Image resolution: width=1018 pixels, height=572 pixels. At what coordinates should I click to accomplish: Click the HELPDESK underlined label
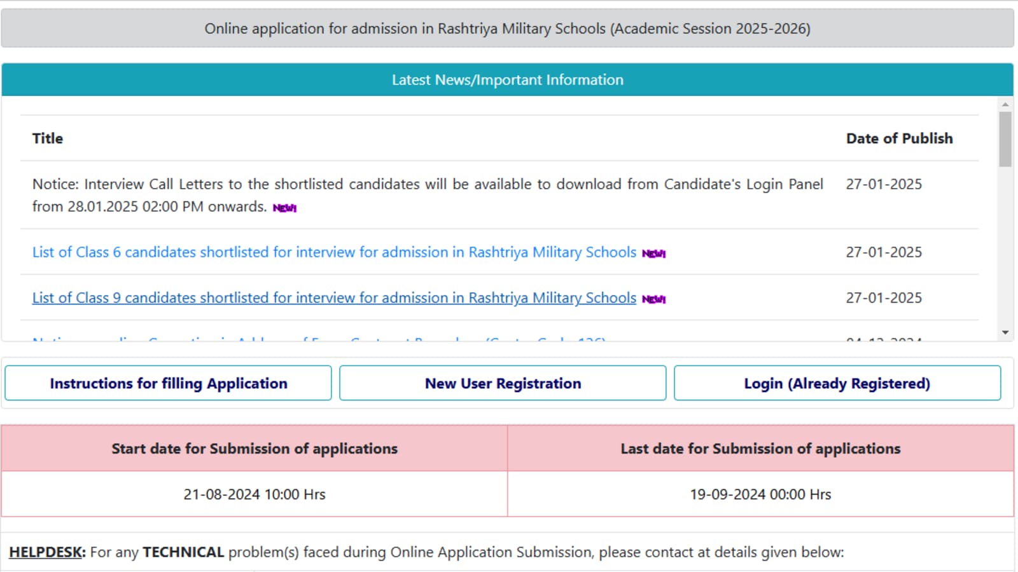point(47,552)
